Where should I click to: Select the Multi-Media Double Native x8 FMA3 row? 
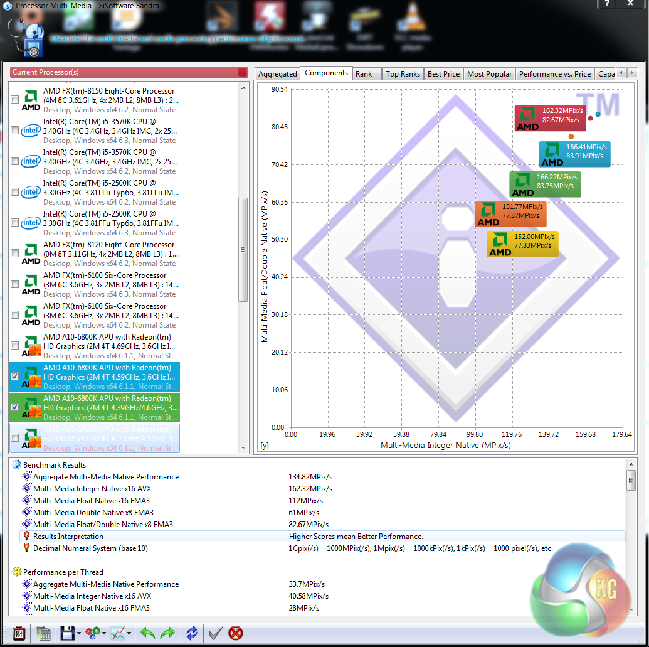[322, 512]
